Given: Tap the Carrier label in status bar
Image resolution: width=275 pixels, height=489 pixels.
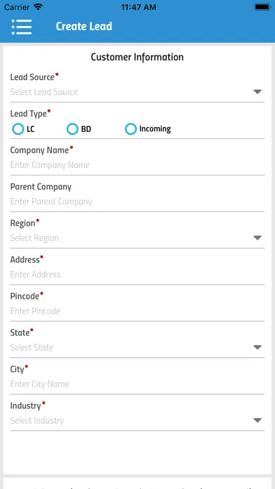Looking at the screenshot, I should coord(17,7).
